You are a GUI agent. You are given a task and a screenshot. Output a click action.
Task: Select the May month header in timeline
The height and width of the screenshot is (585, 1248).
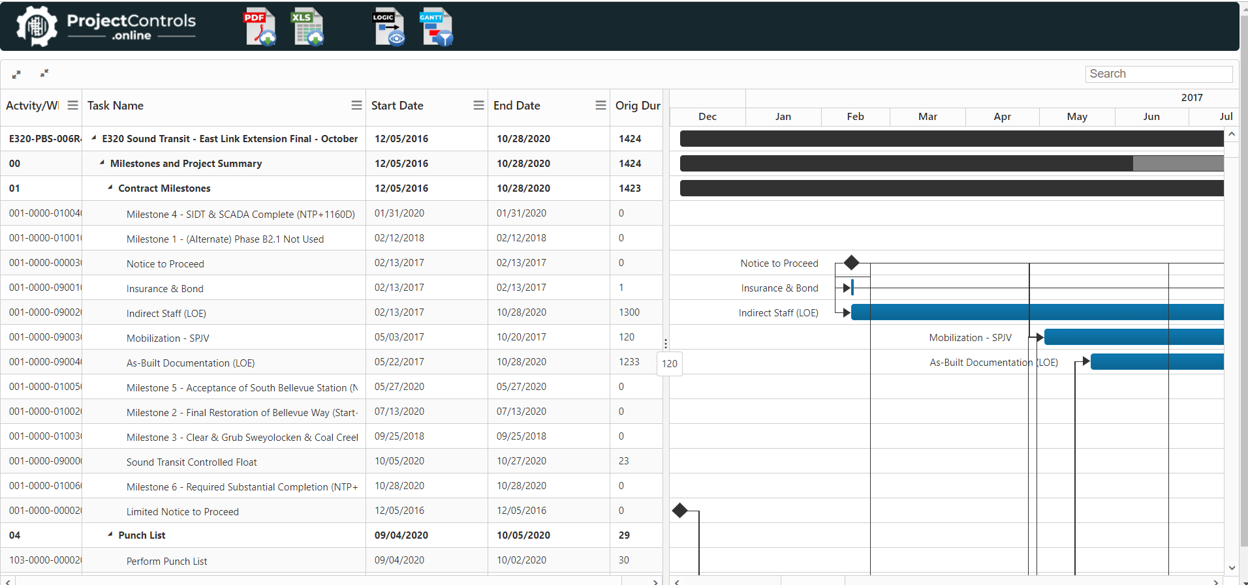point(1077,117)
